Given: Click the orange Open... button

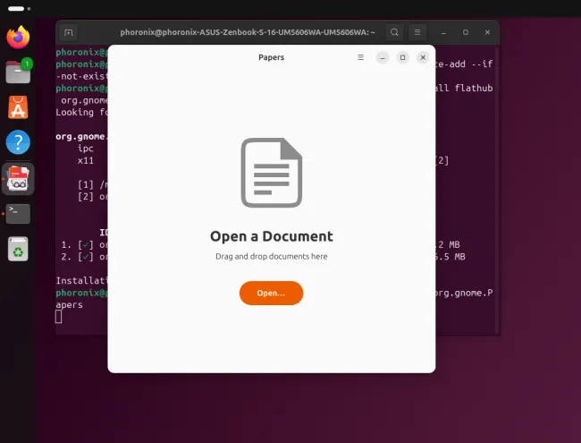Looking at the screenshot, I should [271, 293].
